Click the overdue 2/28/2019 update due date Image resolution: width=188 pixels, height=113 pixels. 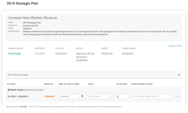pos(50,97)
